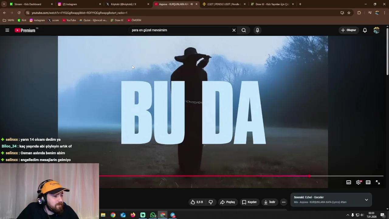Reload the page with the refresh icon
The height and width of the screenshot is (219, 389).
click(x=19, y=13)
